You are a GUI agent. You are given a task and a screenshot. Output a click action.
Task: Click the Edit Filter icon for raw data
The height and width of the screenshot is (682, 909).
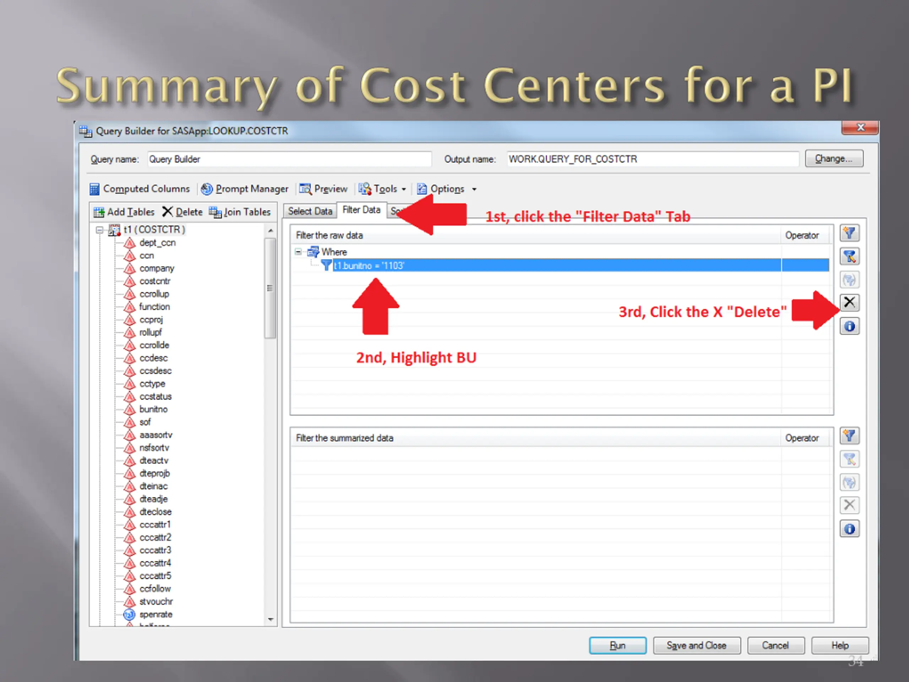click(849, 256)
